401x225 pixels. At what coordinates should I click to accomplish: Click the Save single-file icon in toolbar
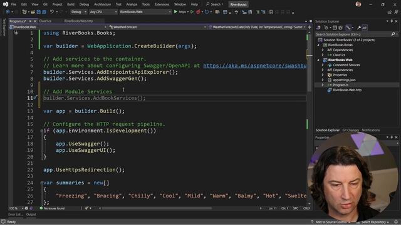point(38,12)
